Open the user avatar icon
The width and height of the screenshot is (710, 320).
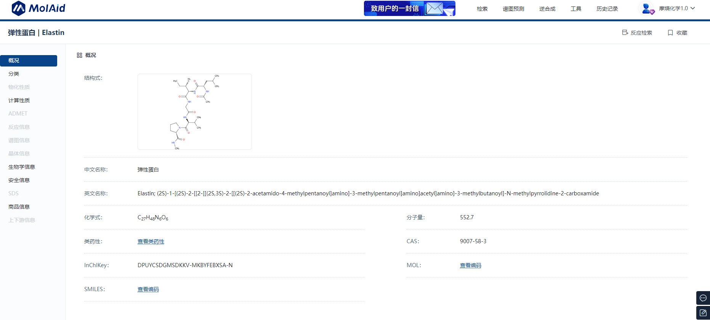click(646, 8)
